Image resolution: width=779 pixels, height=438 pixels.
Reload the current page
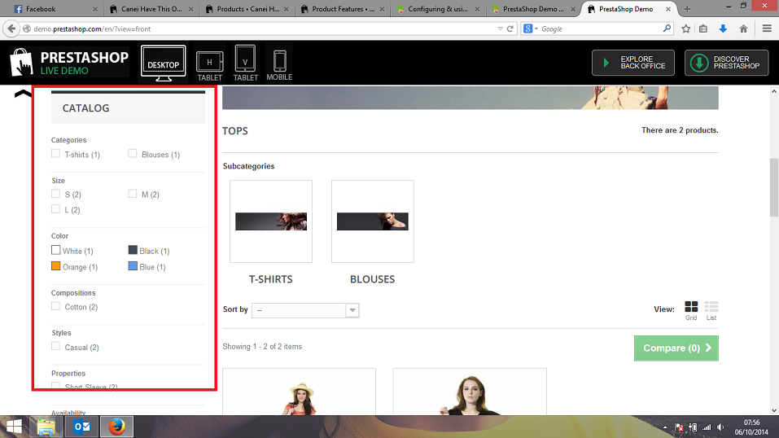click(x=510, y=28)
